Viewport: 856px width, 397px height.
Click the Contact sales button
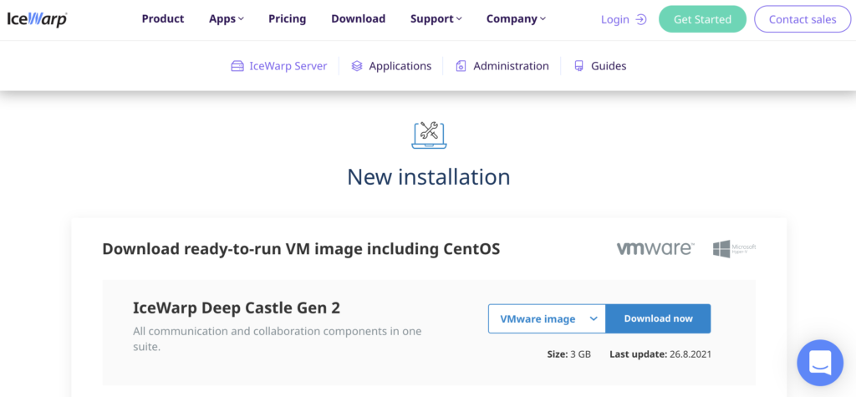(x=802, y=19)
